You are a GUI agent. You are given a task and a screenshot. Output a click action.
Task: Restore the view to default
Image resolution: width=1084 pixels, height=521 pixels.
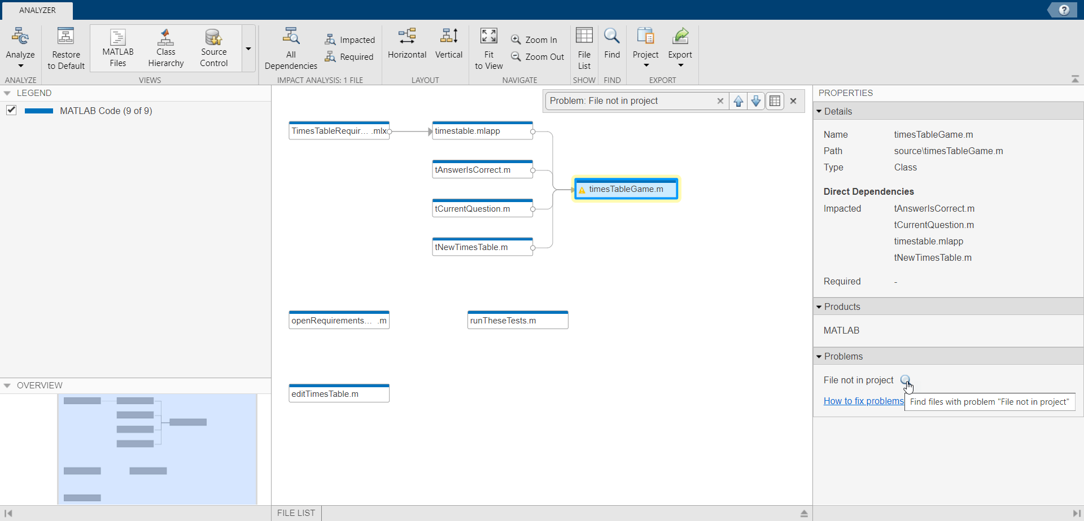click(x=66, y=49)
